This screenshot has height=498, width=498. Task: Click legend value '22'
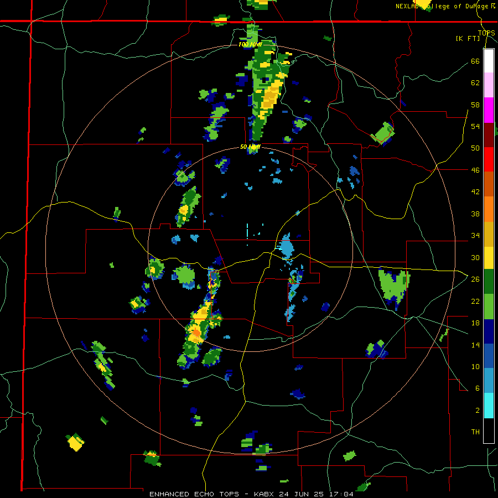click(475, 301)
